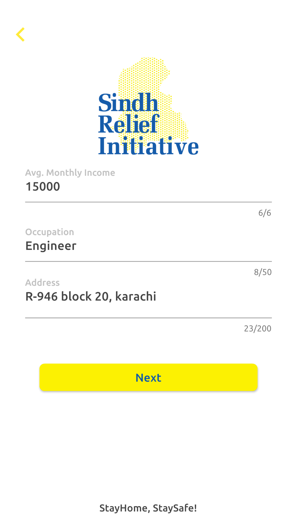This screenshot has width=297, height=528.
Task: Click the 23/200 character counter
Action: (258, 328)
